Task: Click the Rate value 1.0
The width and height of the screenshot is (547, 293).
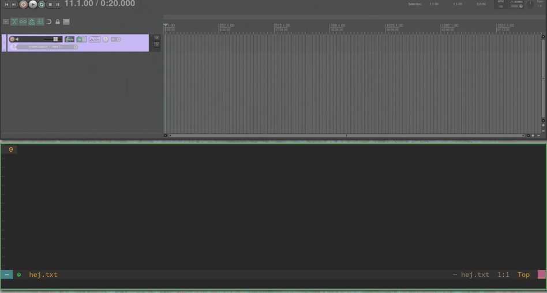Action: pos(539,6)
